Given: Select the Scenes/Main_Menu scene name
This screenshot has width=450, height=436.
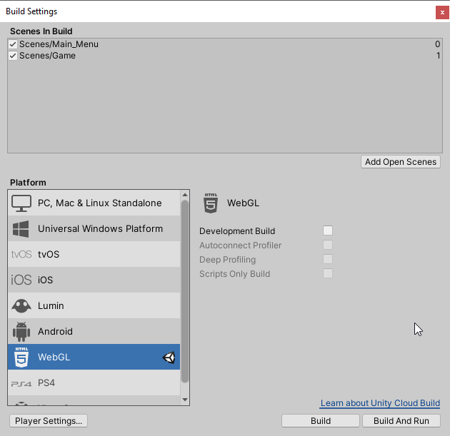Looking at the screenshot, I should pyautogui.click(x=59, y=44).
